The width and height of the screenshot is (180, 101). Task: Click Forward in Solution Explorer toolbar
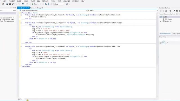163,11
